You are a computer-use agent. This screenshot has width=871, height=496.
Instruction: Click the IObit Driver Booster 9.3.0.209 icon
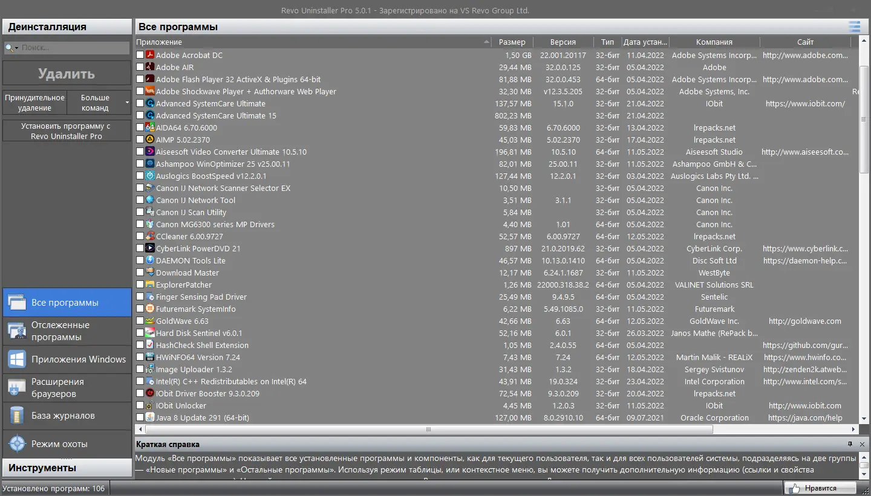click(150, 393)
